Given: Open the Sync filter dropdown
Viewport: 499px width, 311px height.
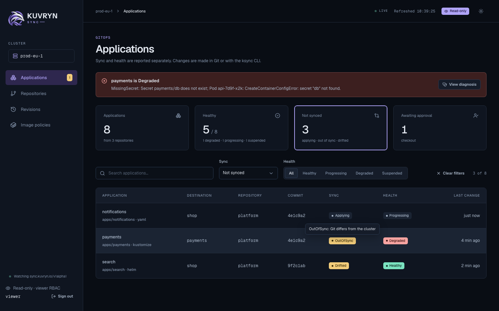Looking at the screenshot, I should point(248,173).
